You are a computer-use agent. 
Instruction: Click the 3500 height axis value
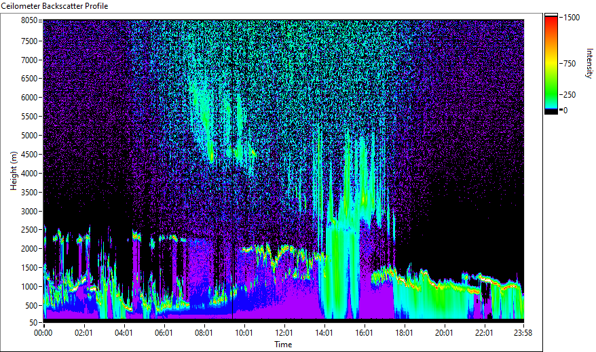click(29, 193)
